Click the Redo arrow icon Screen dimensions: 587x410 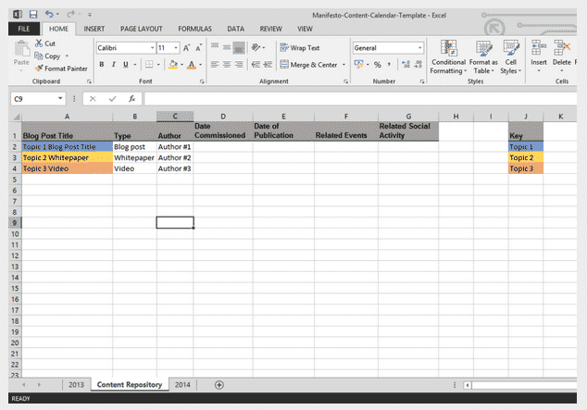click(70, 15)
